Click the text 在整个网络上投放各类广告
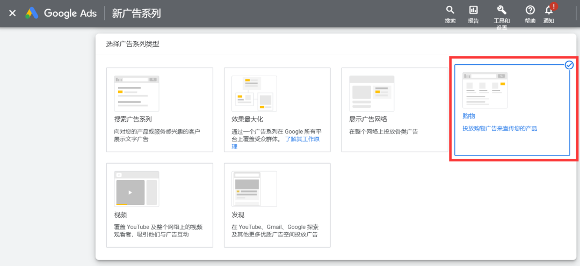 point(383,131)
